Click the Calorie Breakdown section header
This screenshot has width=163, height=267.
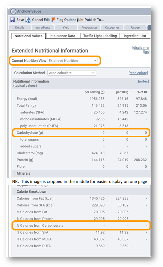[31, 192]
